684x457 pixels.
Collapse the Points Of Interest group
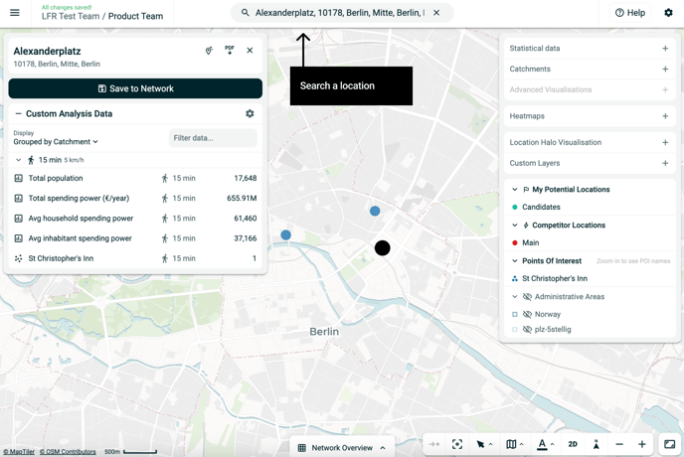(515, 260)
